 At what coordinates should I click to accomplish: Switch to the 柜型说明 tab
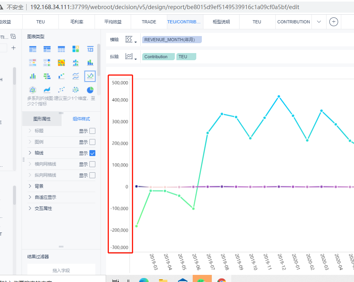click(x=221, y=22)
